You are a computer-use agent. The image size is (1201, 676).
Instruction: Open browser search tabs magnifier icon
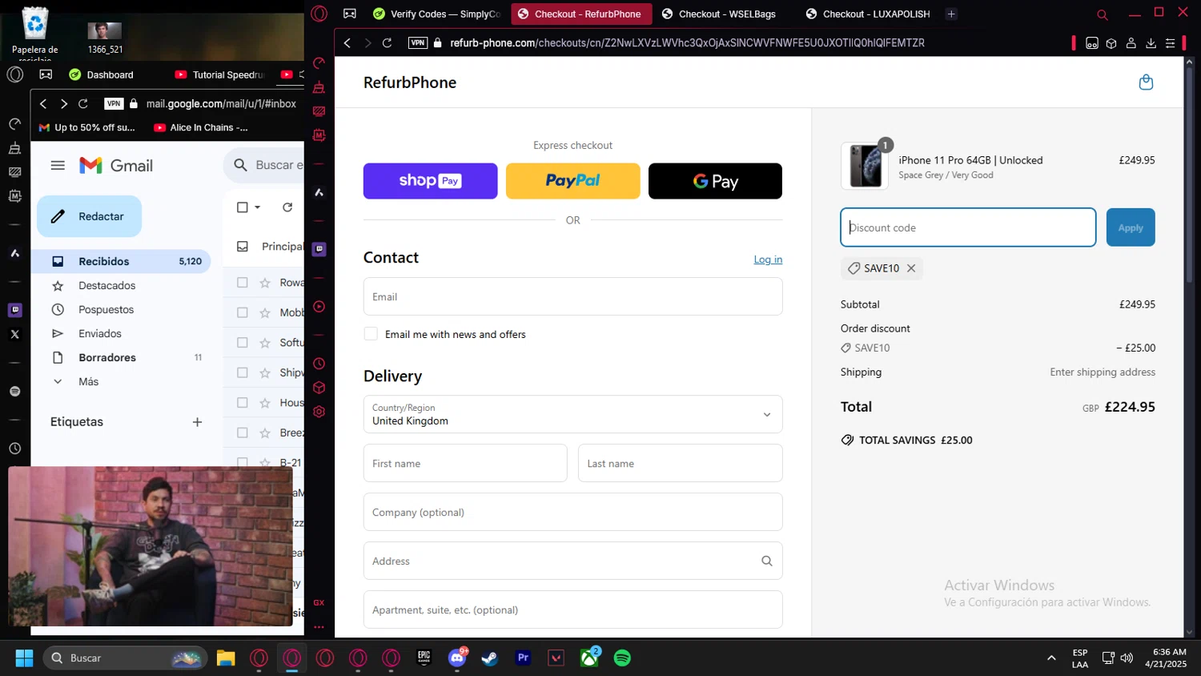(x=1103, y=14)
